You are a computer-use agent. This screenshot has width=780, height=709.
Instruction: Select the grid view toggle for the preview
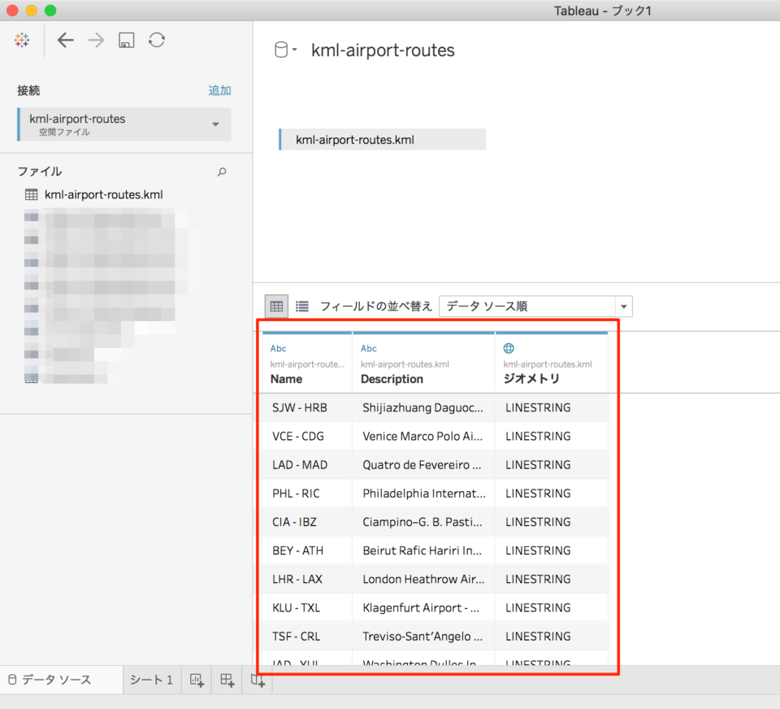pos(276,307)
